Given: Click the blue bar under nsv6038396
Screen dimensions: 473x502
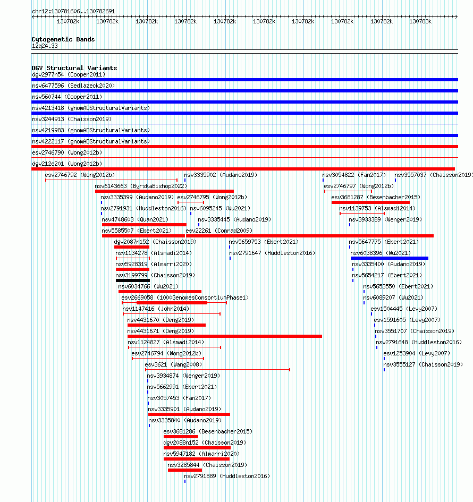Looking at the screenshot, I should click(x=390, y=258).
